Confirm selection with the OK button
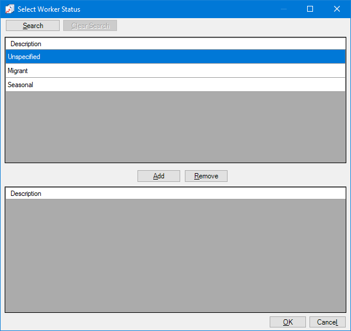 287,322
